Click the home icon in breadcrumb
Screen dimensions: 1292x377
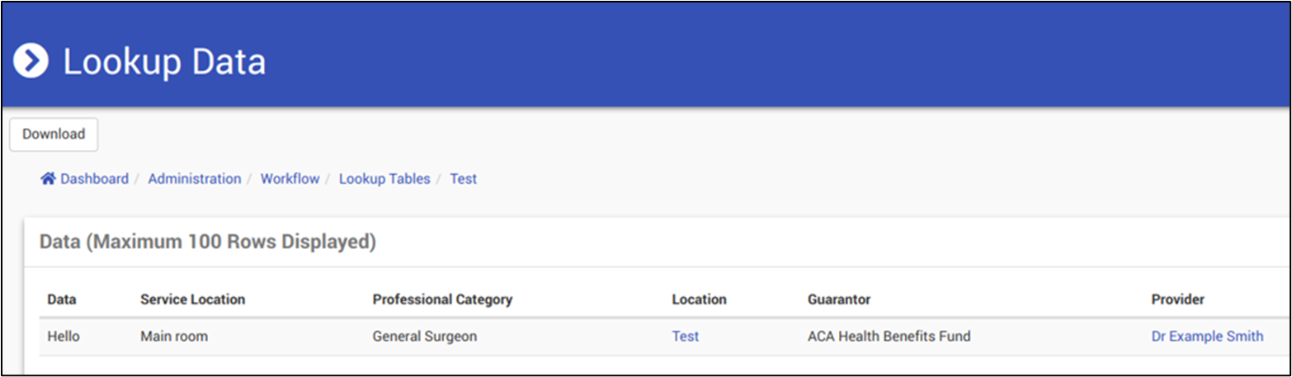coord(48,179)
